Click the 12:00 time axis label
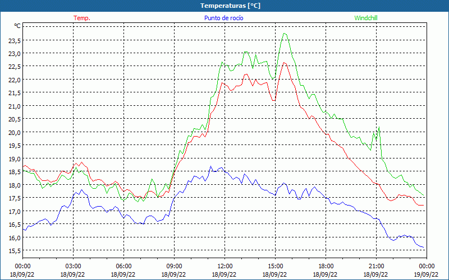Screen dimensions: 449x280 pyautogui.click(x=225, y=267)
